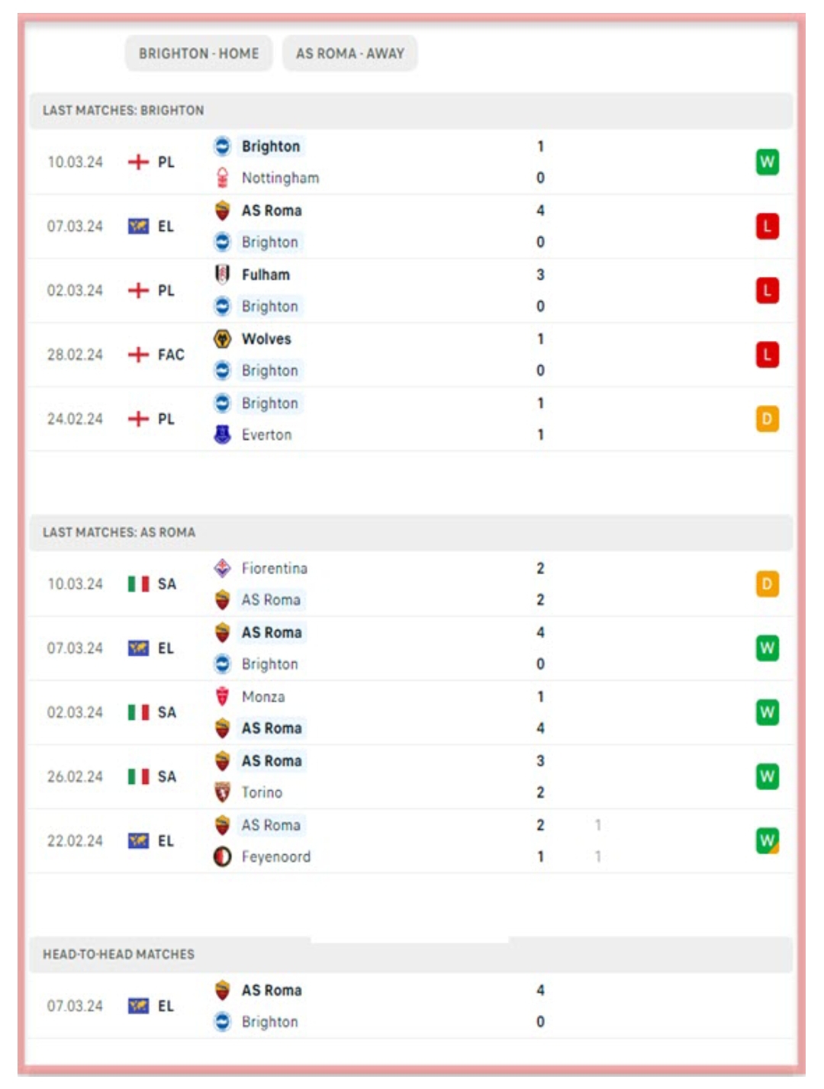The height and width of the screenshot is (1089, 824).
Task: Click the Feyenoord club crest
Action: 222,856
